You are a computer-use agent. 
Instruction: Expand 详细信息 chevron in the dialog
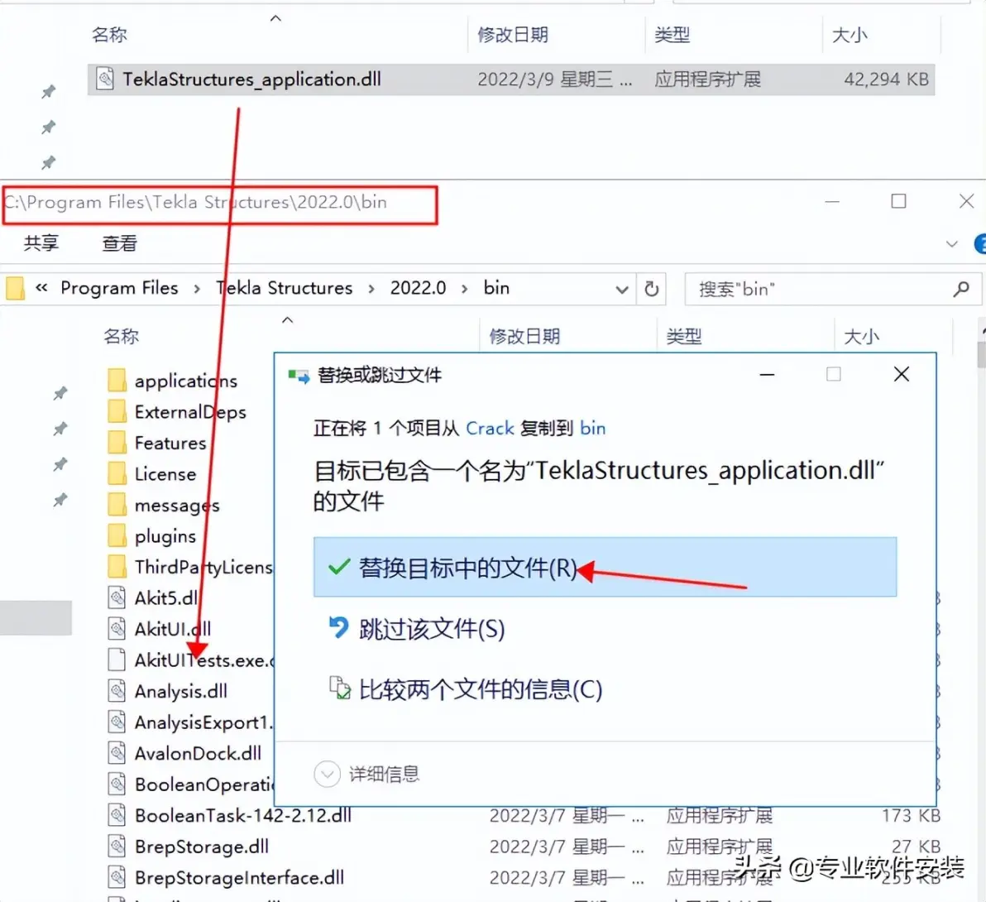327,774
